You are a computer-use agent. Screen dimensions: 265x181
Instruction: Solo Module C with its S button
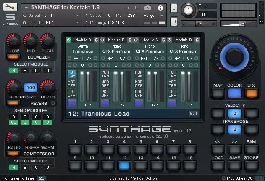[163, 40]
